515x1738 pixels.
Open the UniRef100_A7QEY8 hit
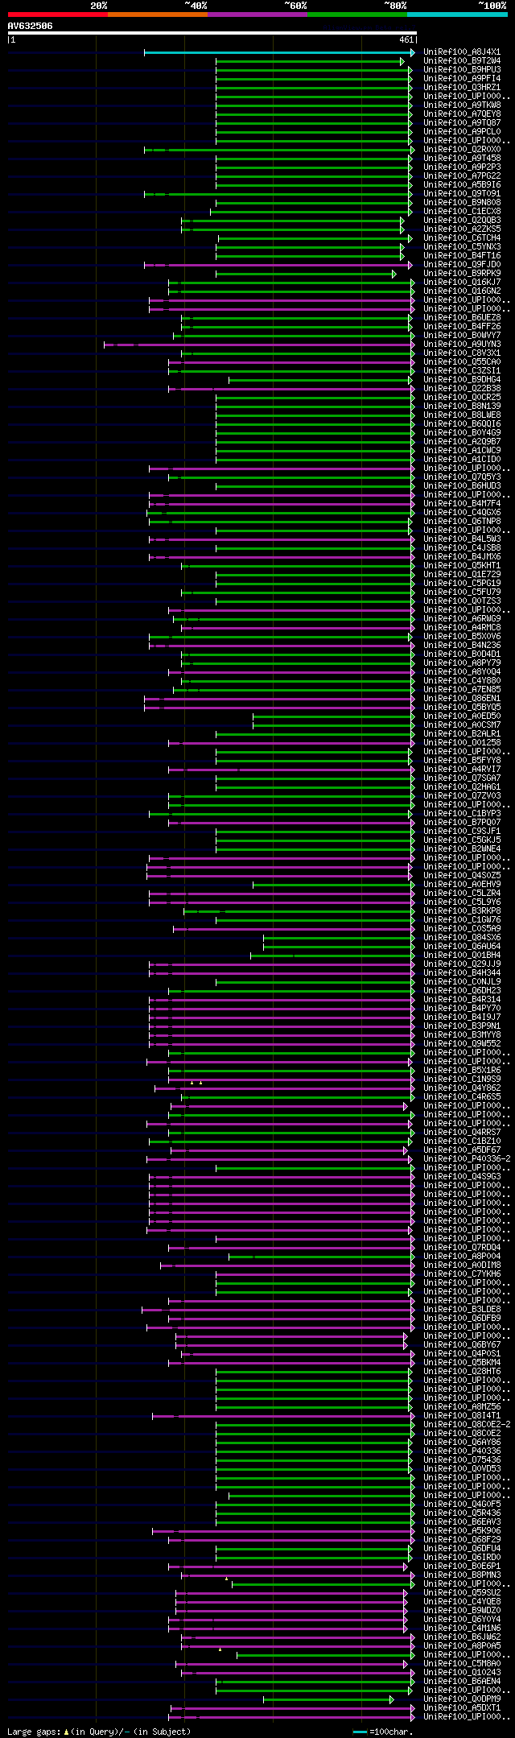pos(462,114)
